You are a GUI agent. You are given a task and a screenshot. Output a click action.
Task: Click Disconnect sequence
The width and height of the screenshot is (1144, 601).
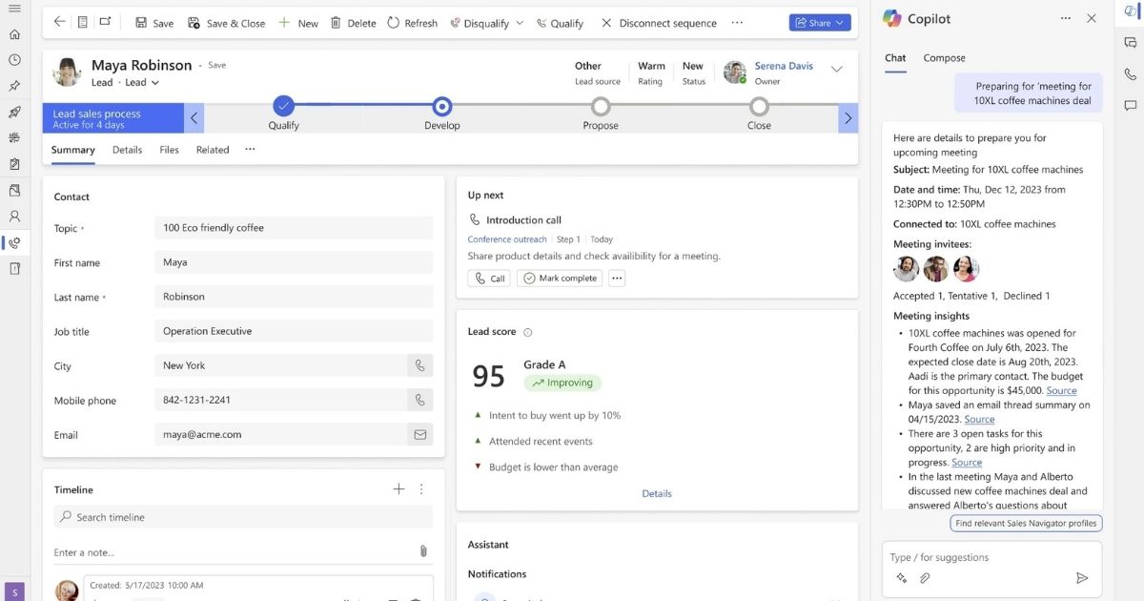[x=659, y=23]
